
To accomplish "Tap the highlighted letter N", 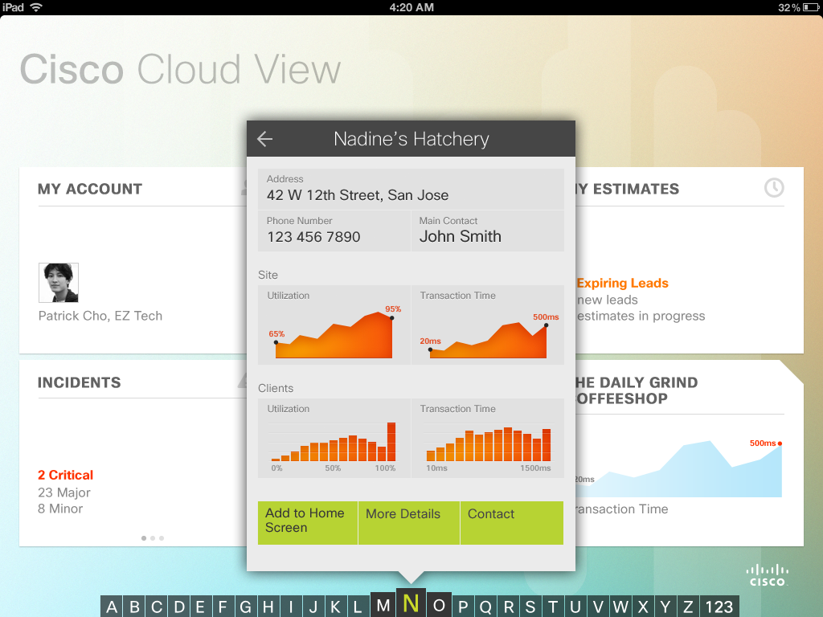I will pyautogui.click(x=411, y=603).
